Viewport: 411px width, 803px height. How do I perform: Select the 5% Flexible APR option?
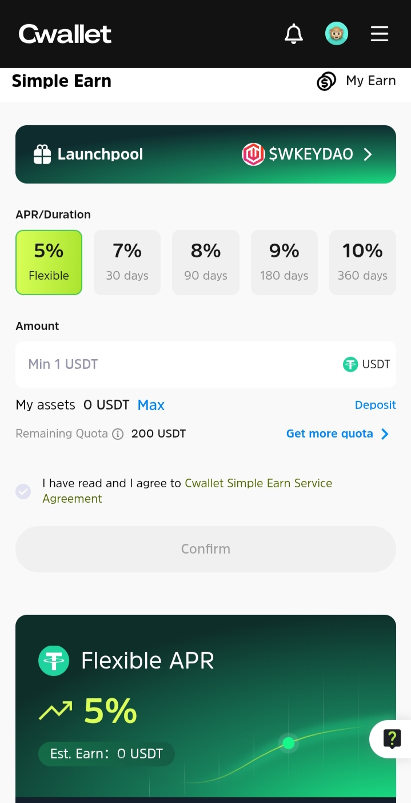click(49, 263)
